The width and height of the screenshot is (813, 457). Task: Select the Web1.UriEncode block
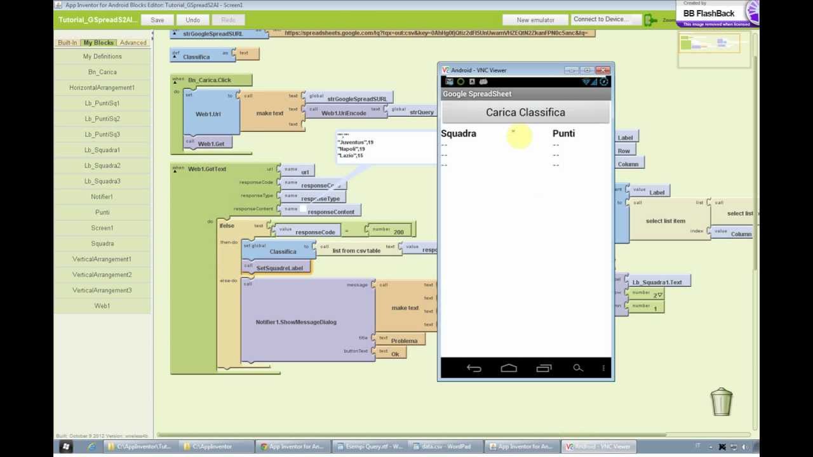346,111
